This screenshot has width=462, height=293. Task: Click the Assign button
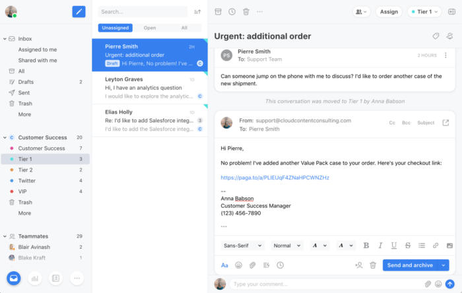pyautogui.click(x=389, y=12)
